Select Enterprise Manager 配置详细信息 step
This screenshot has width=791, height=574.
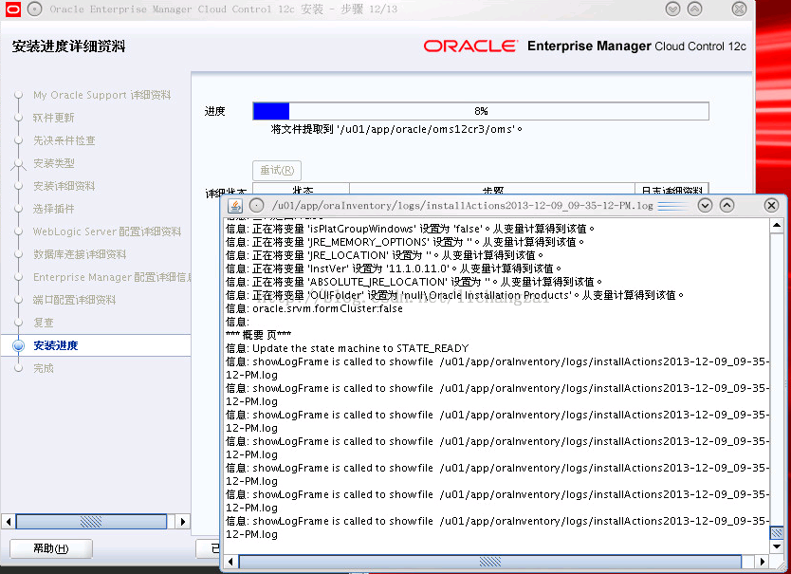coord(112,277)
